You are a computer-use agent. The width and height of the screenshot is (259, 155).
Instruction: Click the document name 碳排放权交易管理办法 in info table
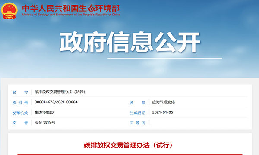click(60, 92)
